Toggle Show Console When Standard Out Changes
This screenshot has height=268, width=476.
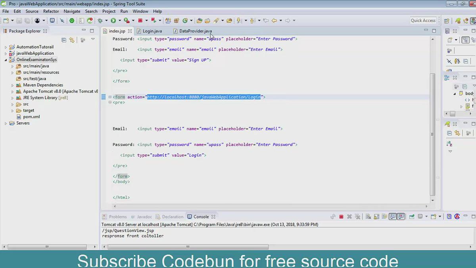pos(393,217)
